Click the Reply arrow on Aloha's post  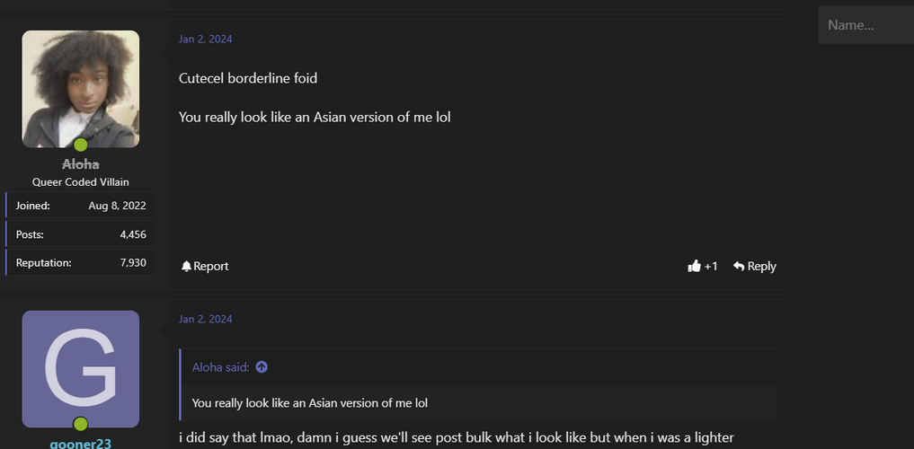point(739,266)
